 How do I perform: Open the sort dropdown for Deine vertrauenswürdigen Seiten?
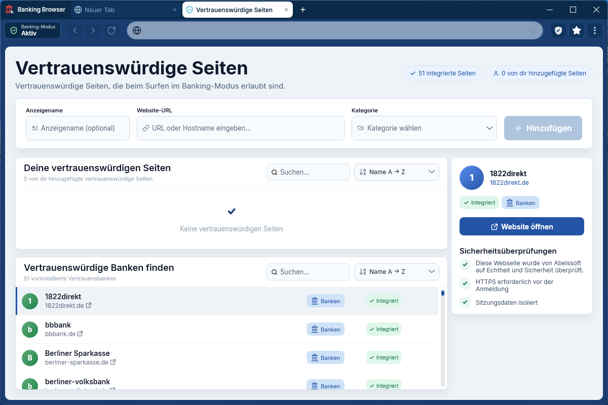(397, 172)
